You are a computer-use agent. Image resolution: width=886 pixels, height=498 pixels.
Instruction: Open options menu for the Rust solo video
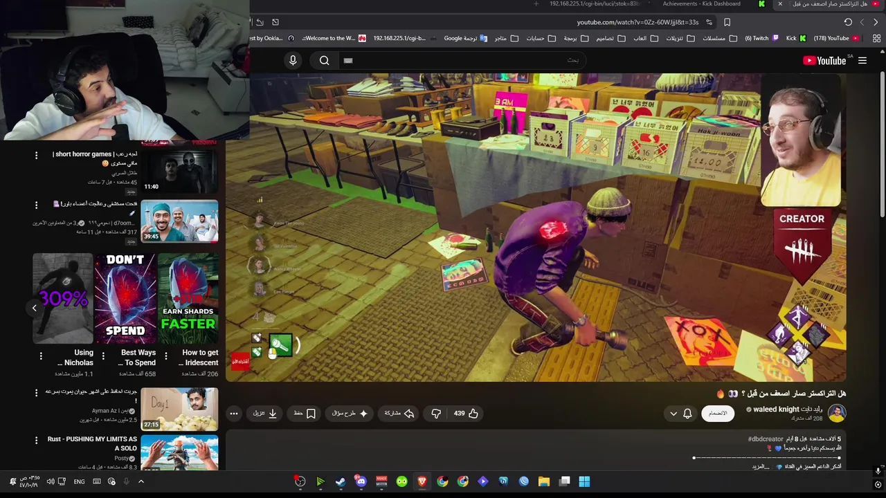pyautogui.click(x=37, y=440)
